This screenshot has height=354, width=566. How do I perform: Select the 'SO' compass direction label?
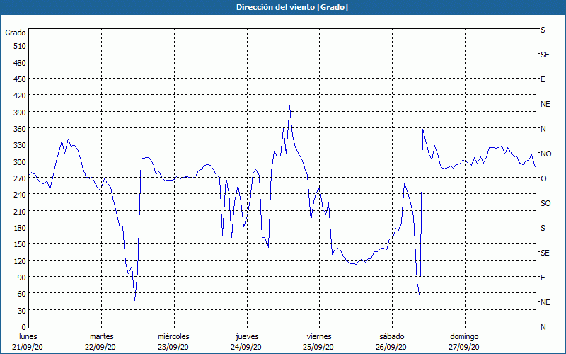tap(545, 203)
